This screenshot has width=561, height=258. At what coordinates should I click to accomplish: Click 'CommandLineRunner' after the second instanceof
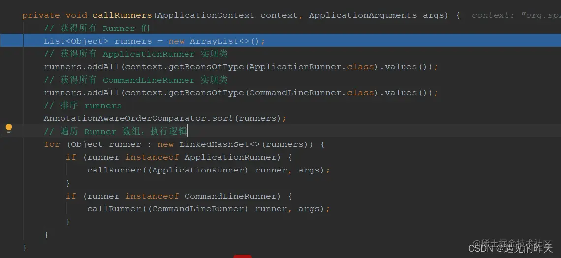[230, 196]
